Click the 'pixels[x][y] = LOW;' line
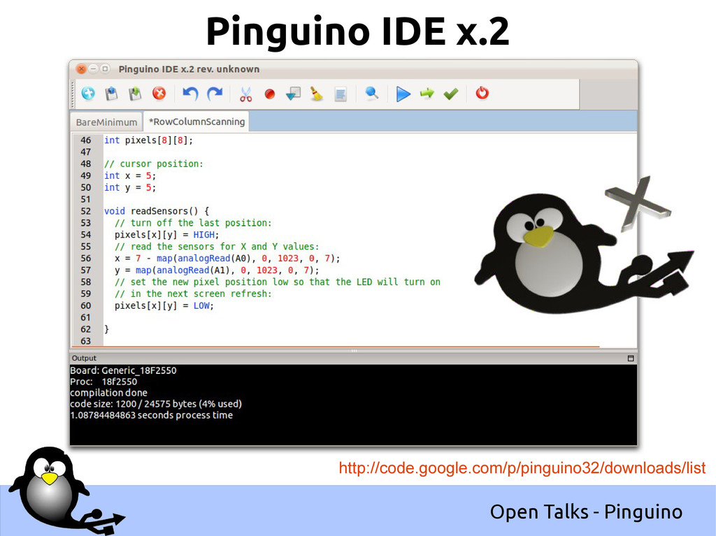 (x=164, y=305)
